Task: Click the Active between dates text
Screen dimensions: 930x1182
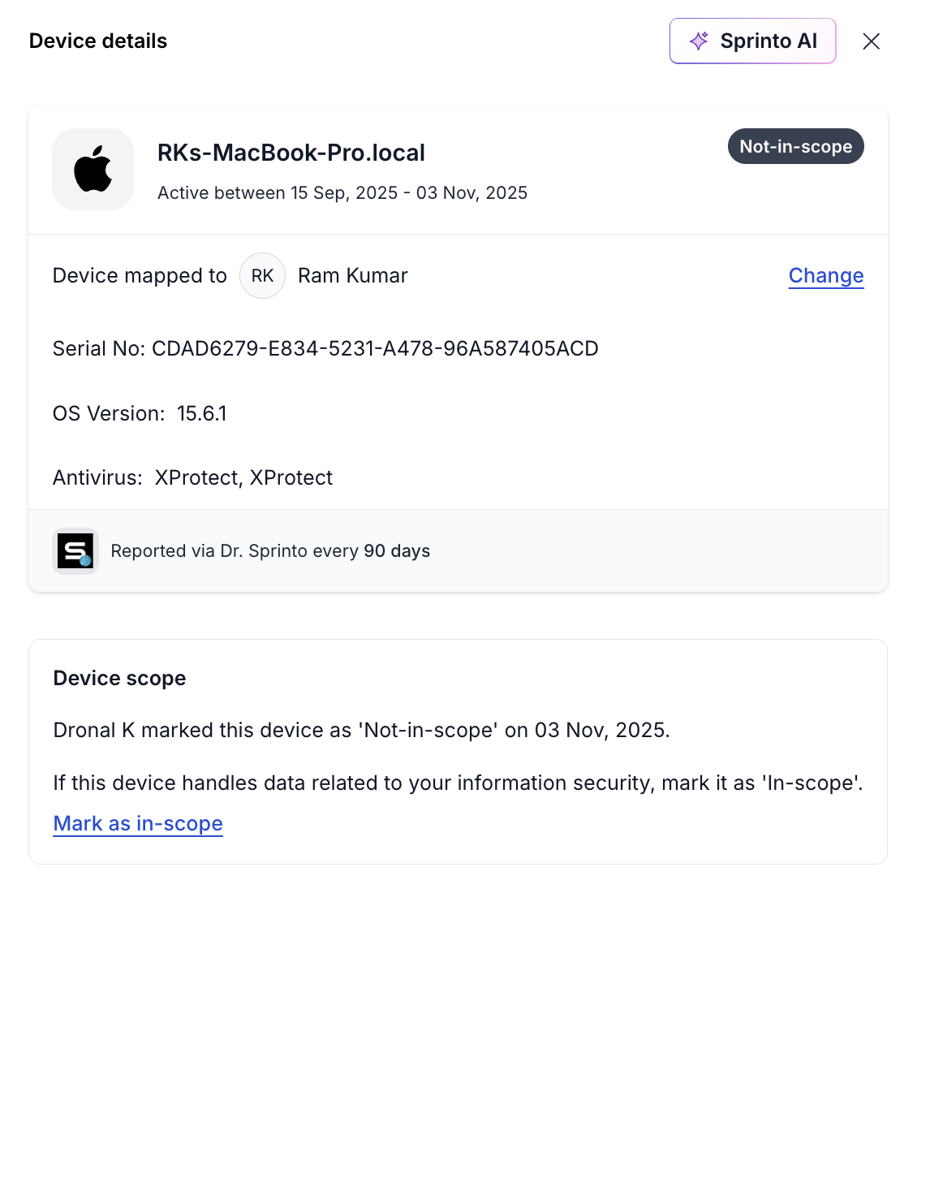Action: (x=342, y=193)
